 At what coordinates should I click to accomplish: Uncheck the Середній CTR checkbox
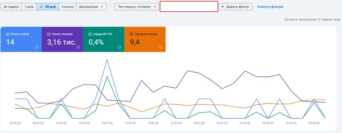point(90,34)
